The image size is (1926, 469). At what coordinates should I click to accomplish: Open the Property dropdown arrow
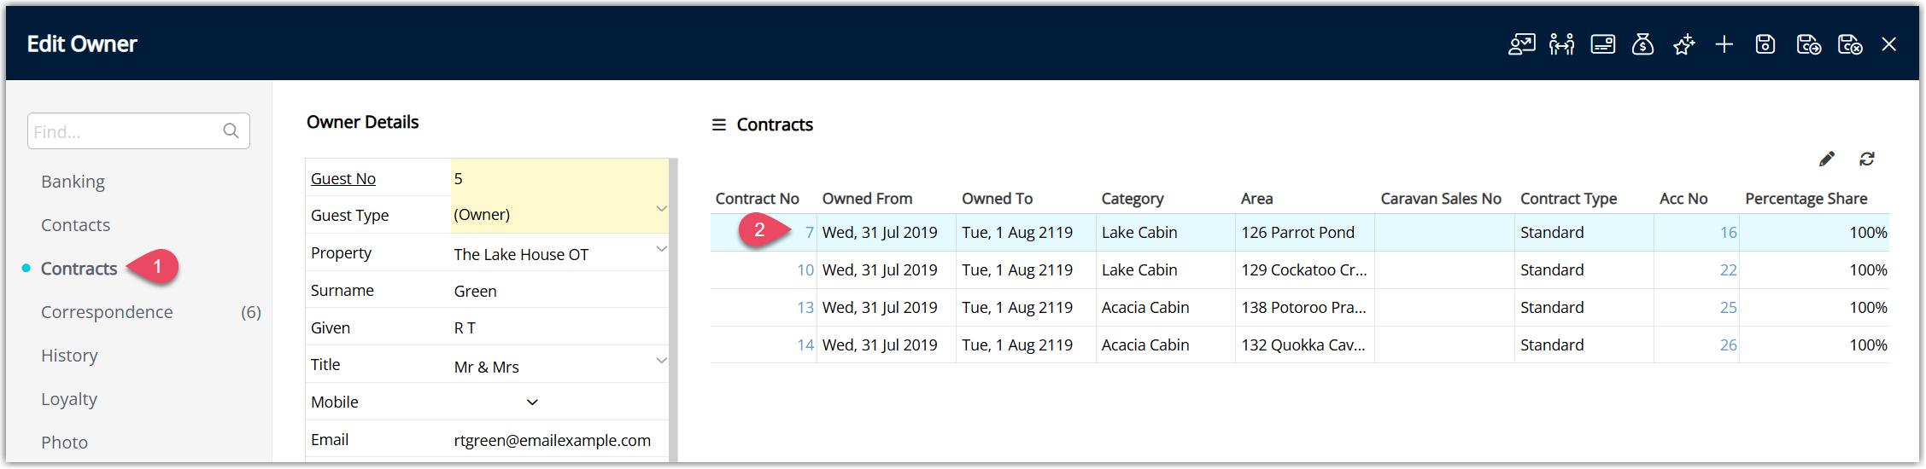(x=661, y=249)
